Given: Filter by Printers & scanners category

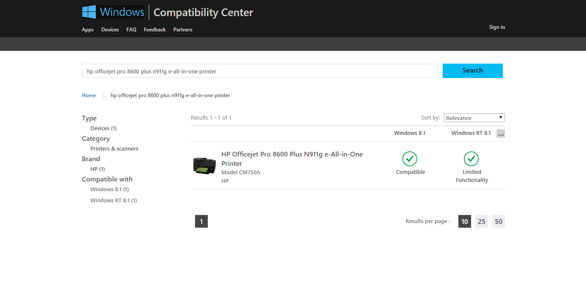Looking at the screenshot, I should 114,148.
